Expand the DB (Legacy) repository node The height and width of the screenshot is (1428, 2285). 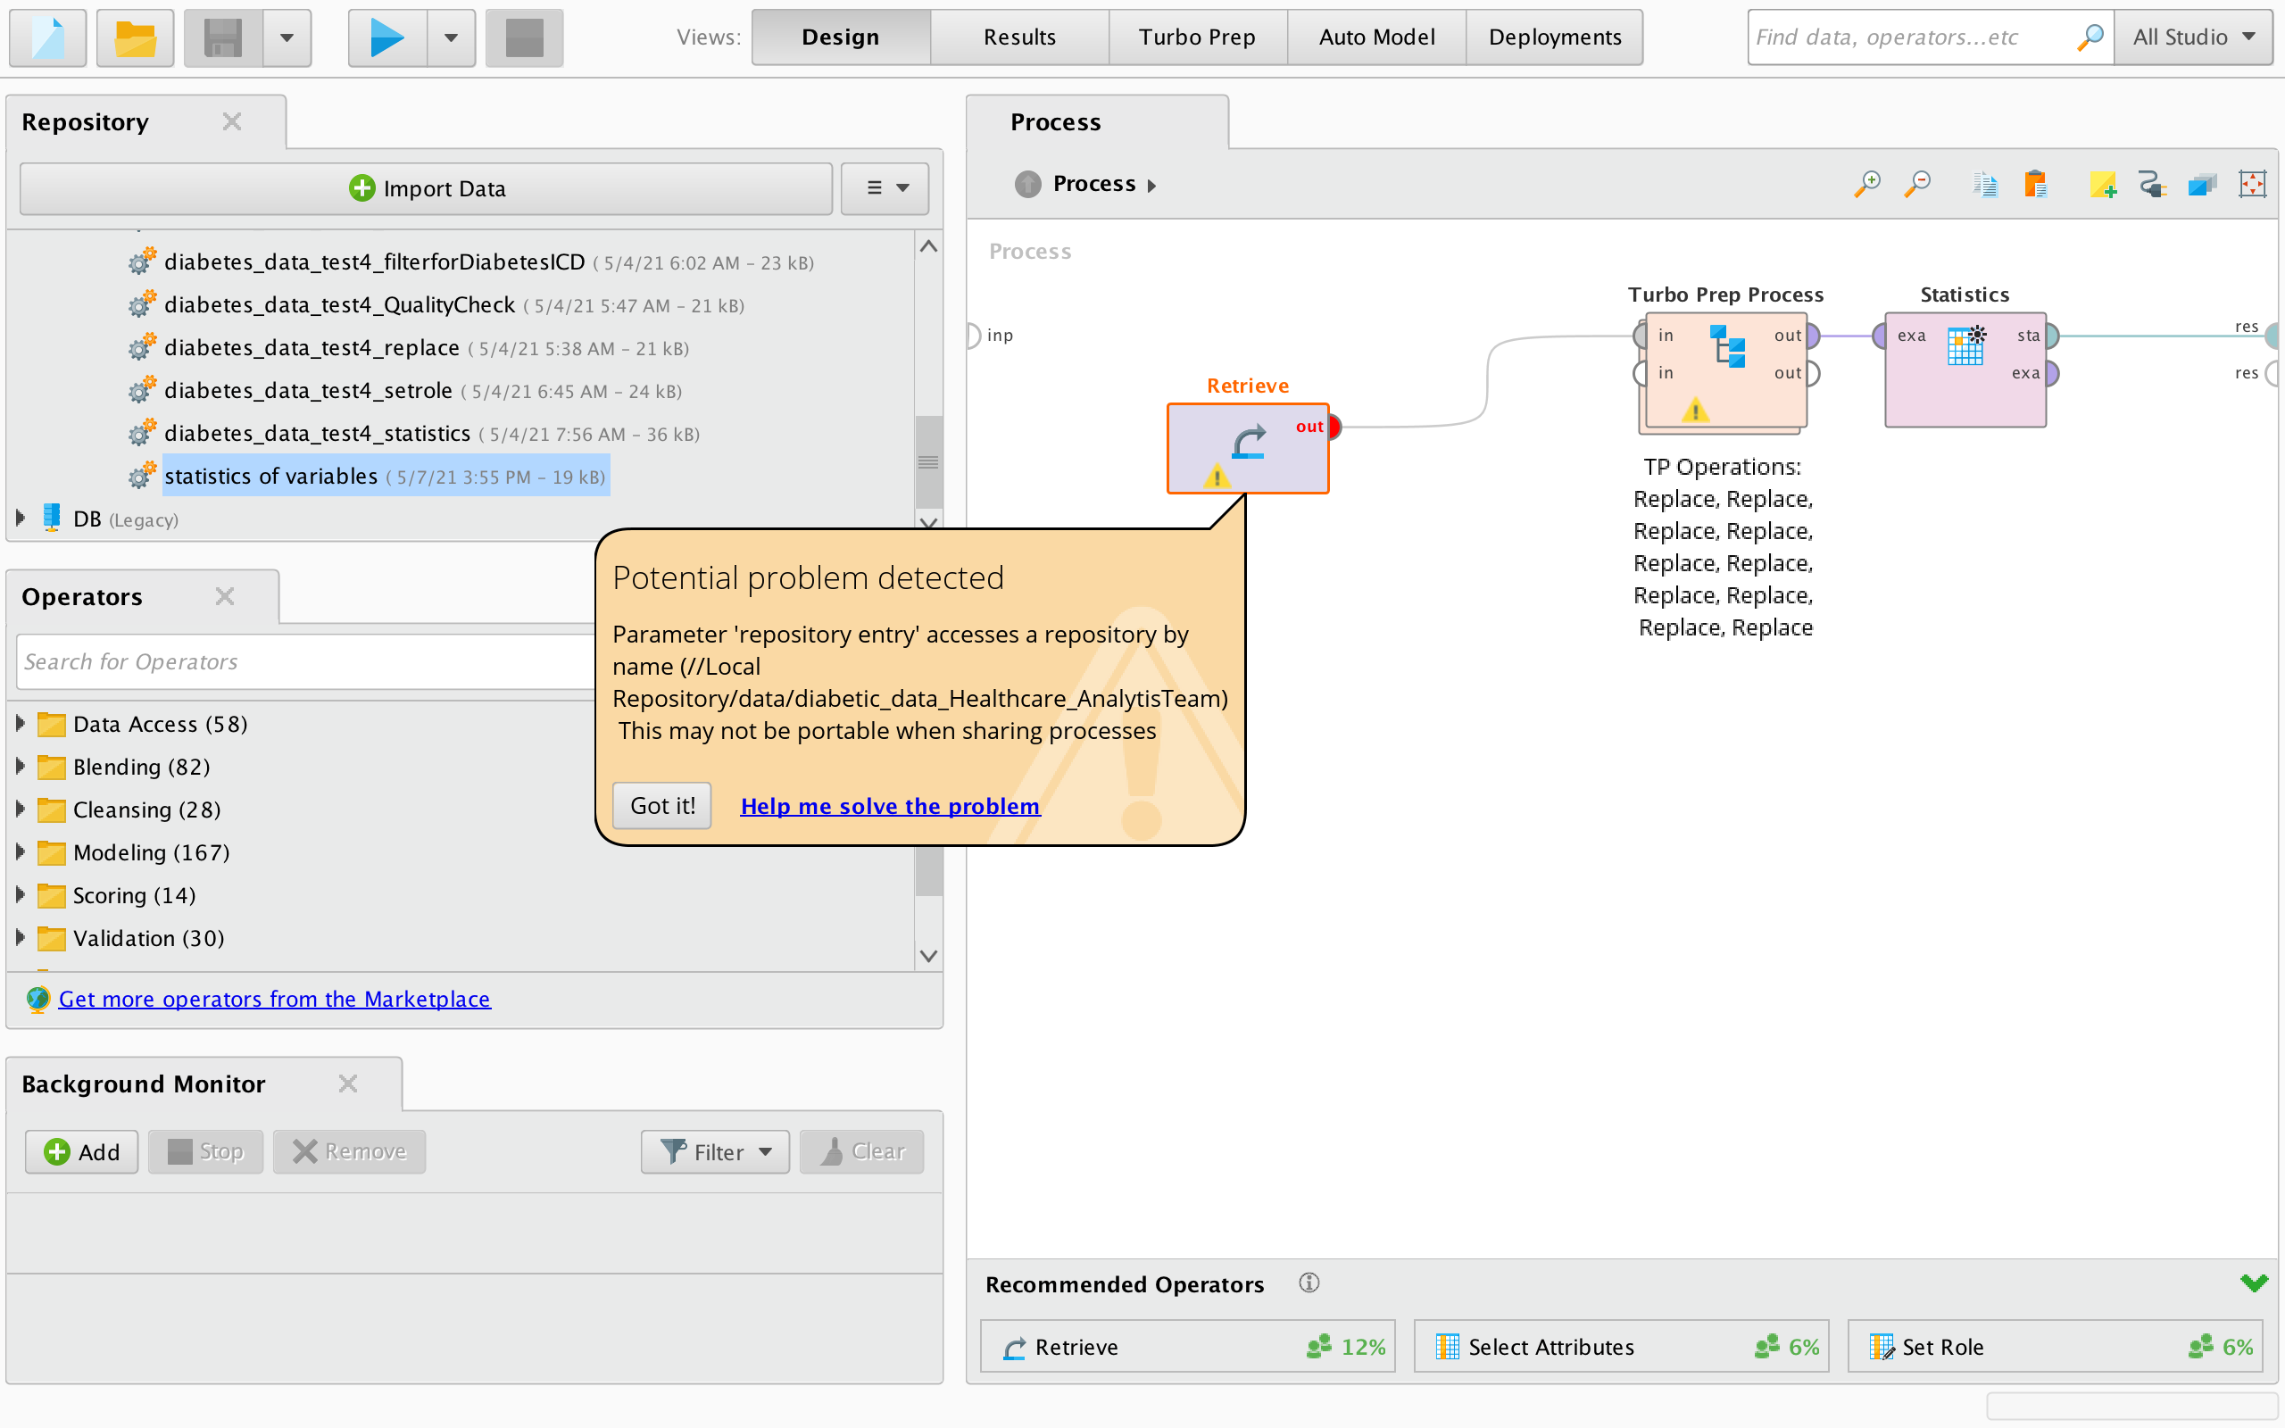pos(20,519)
